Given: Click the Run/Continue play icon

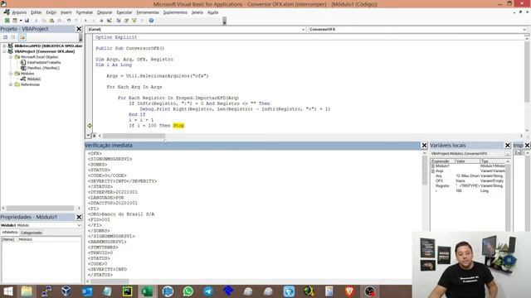Looking at the screenshot, I should point(85,21).
